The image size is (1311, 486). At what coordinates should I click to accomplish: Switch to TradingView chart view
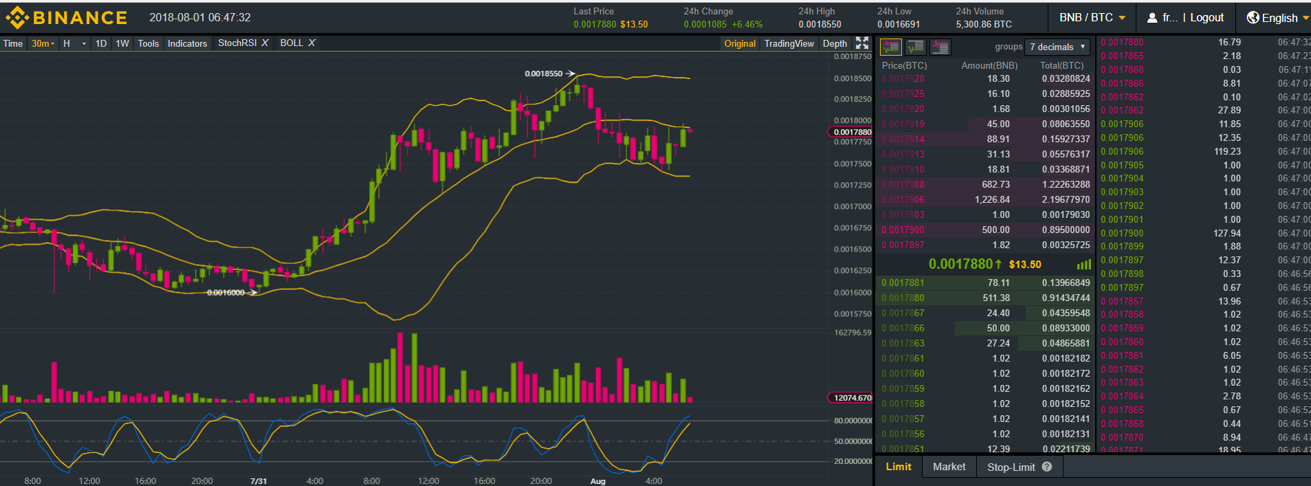(789, 43)
